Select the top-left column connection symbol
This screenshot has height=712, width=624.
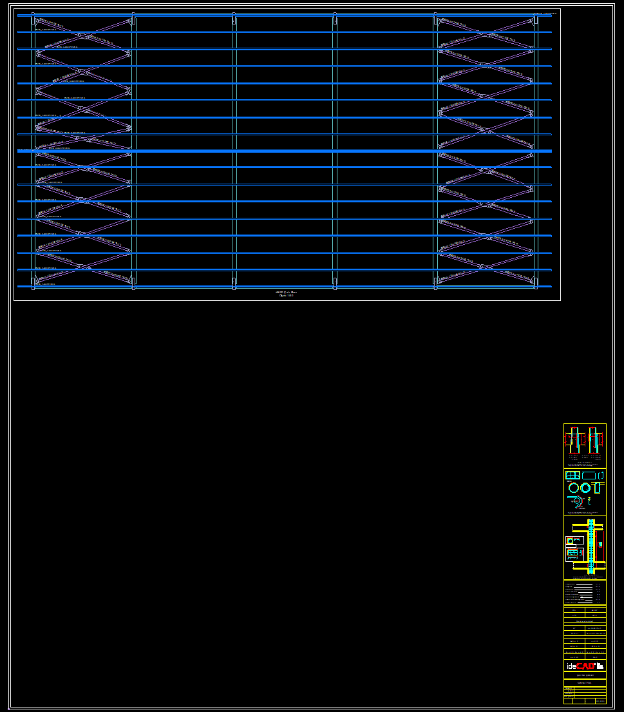33,19
